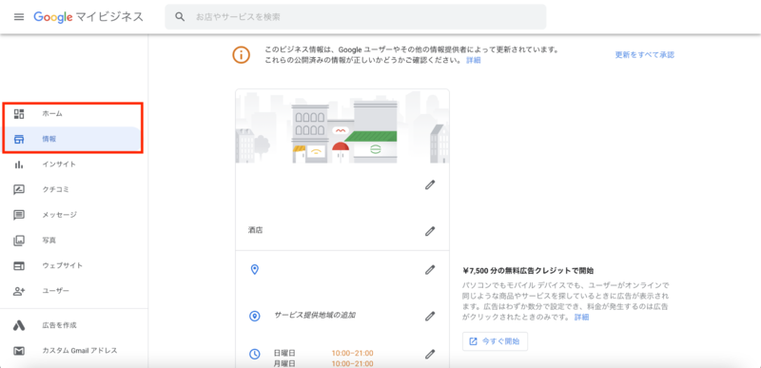Open the hamburger main menu

tap(18, 17)
